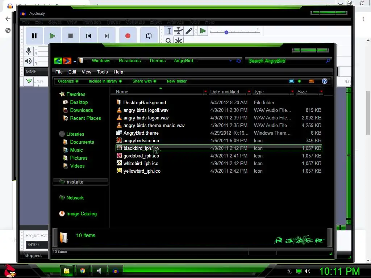Image resolution: width=371 pixels, height=278 pixels.
Task: Select Recent Places under Favorites
Action: 86,118
